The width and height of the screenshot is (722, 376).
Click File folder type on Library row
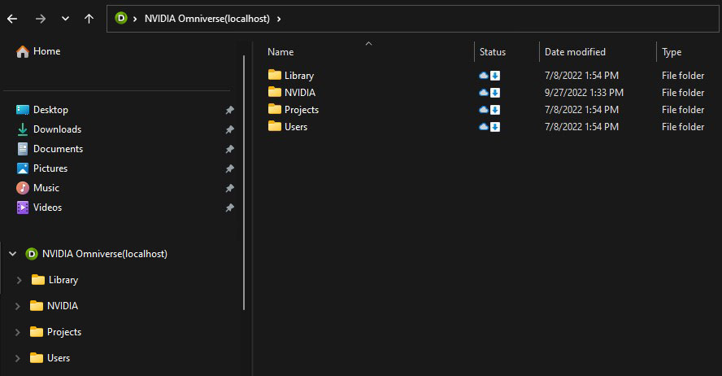point(683,76)
